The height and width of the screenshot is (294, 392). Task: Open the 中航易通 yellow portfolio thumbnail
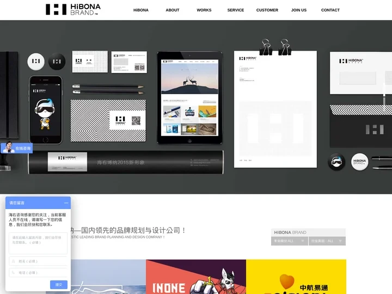pyautogui.click(x=296, y=277)
